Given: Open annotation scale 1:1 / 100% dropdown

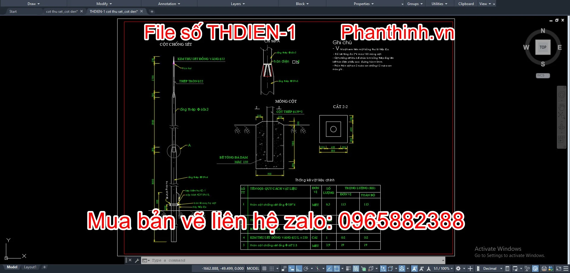Looking at the screenshot, I should pos(443,269).
